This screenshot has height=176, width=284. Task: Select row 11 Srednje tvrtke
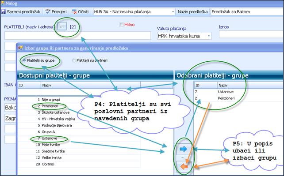(x=79, y=151)
